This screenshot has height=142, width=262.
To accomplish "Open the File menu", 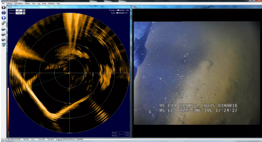I will 3,4.
